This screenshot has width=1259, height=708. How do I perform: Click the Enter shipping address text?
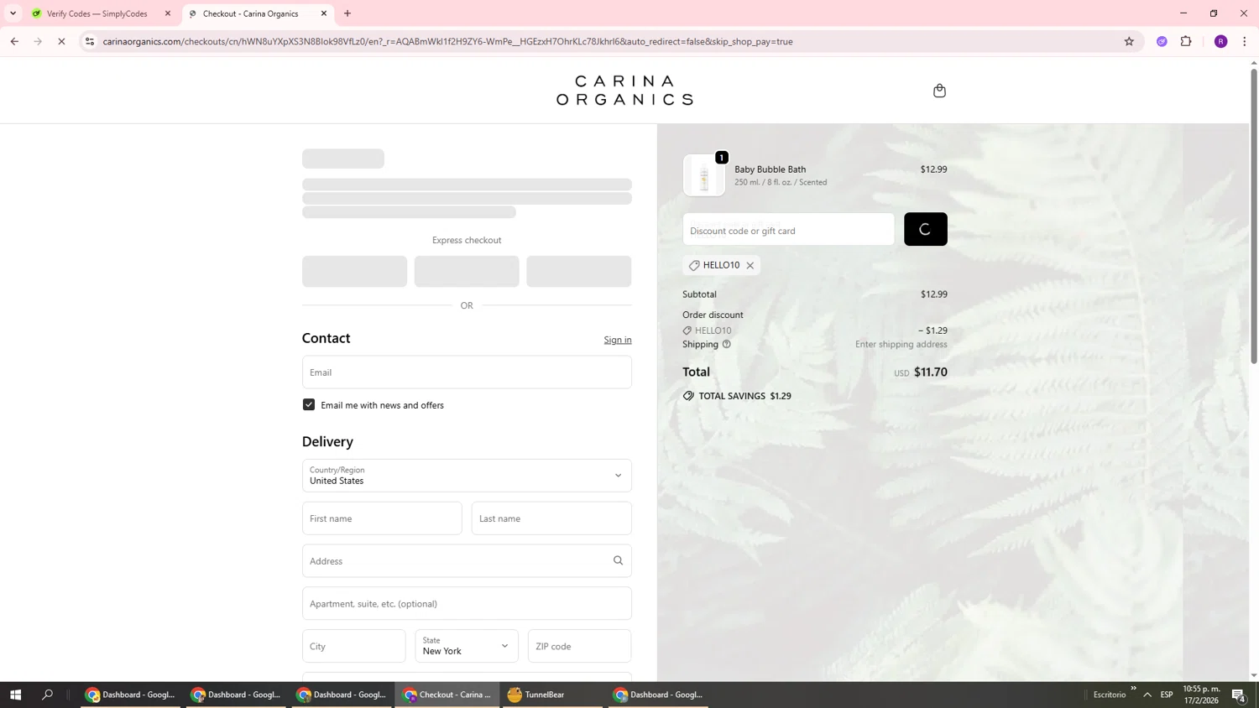tap(901, 344)
